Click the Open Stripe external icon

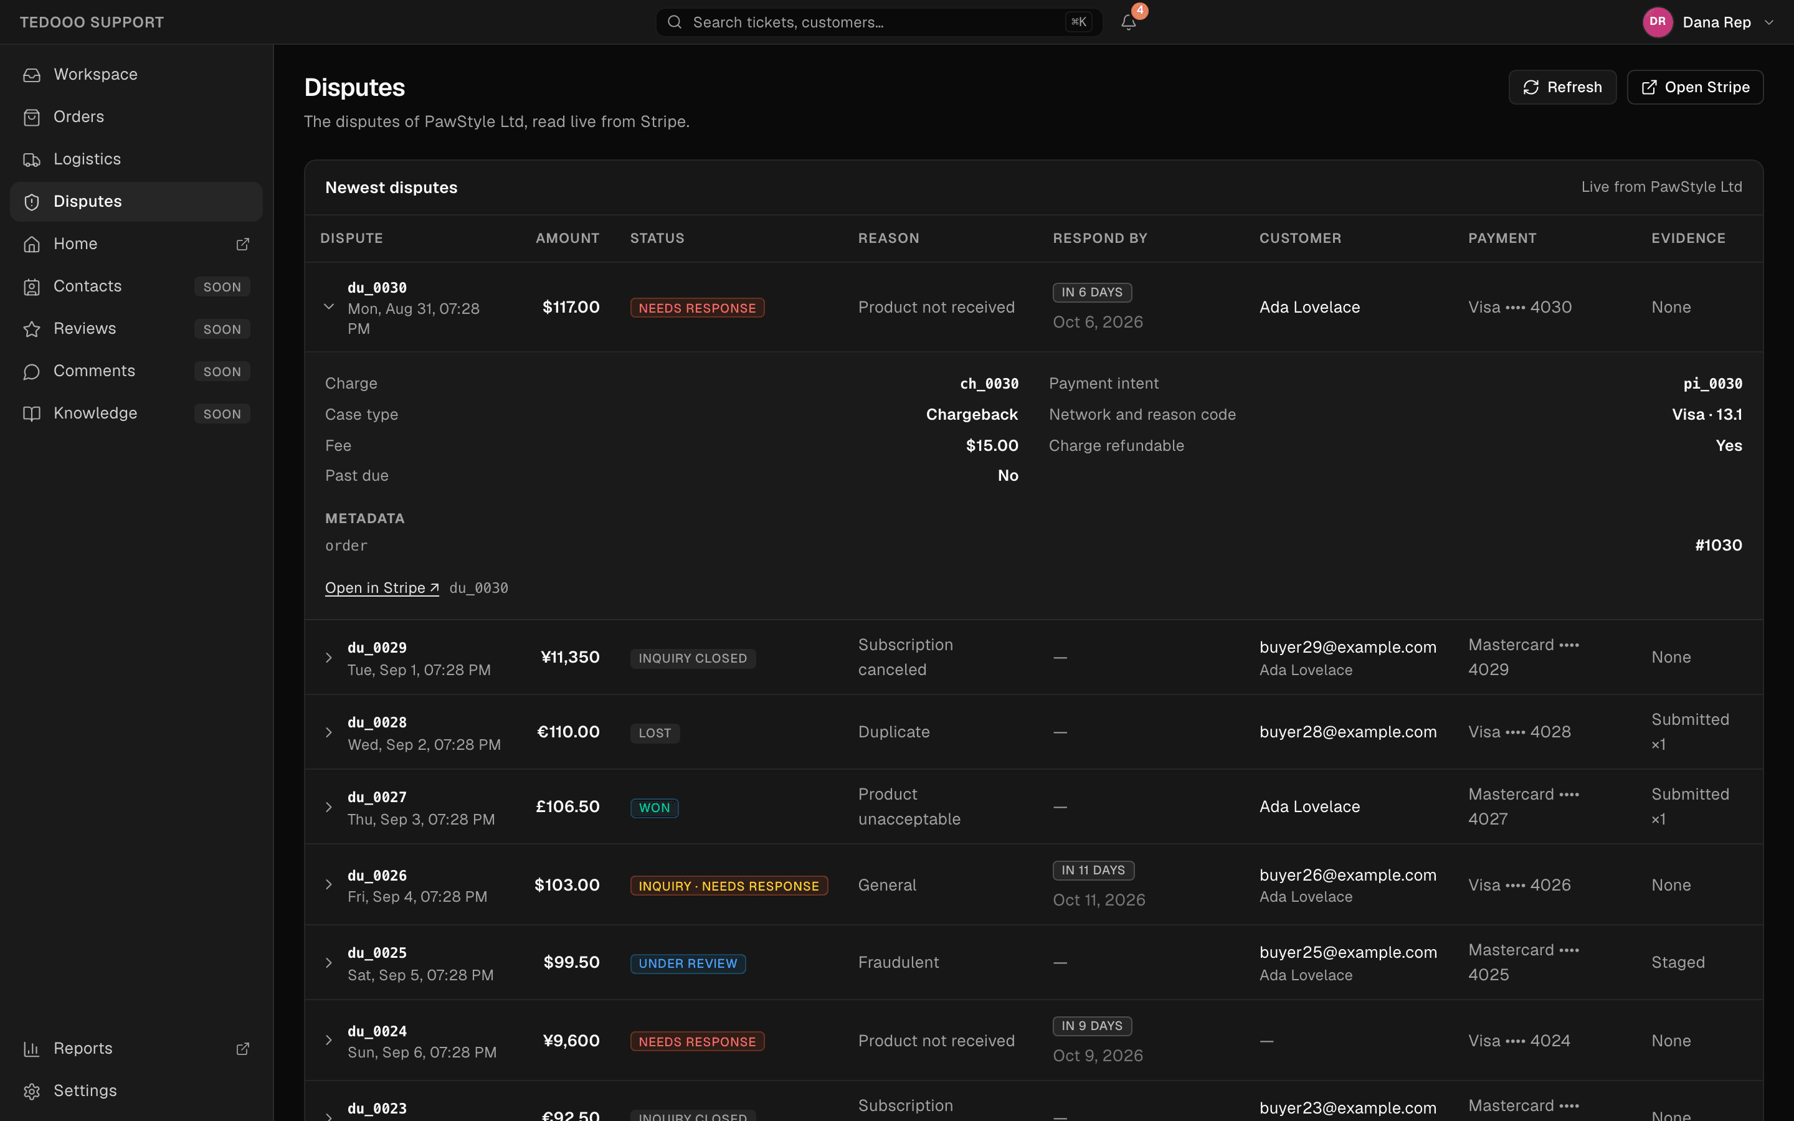click(x=1649, y=87)
